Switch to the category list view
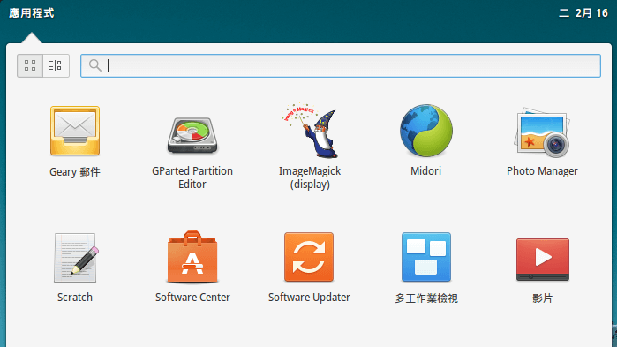 56,65
